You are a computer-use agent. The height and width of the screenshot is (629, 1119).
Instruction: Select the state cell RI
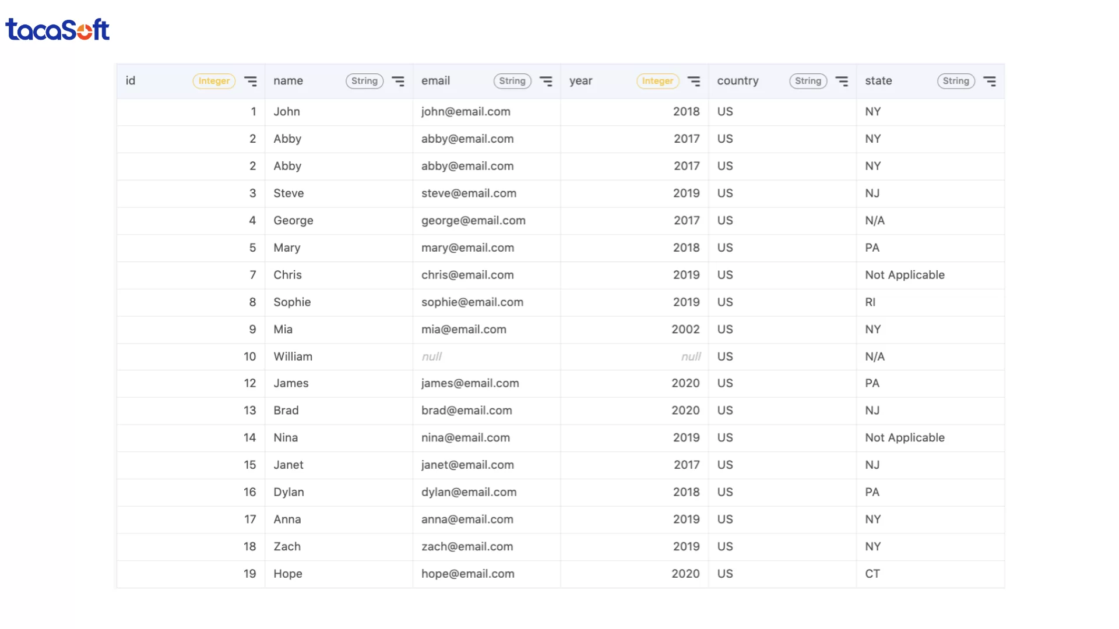[930, 302]
